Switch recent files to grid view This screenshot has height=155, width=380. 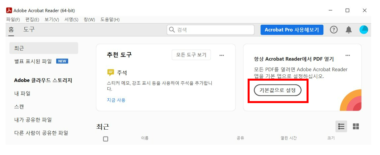(x=356, y=126)
